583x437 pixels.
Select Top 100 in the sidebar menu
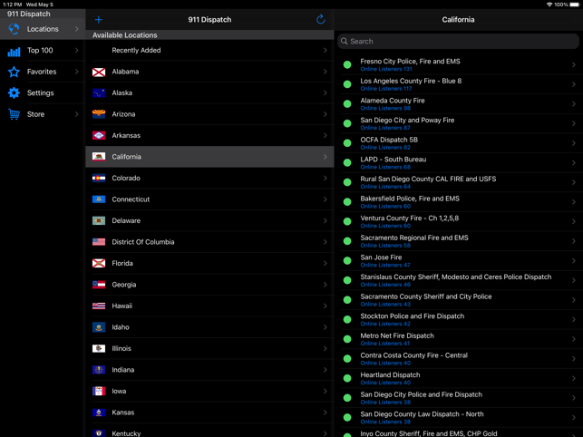coord(43,50)
